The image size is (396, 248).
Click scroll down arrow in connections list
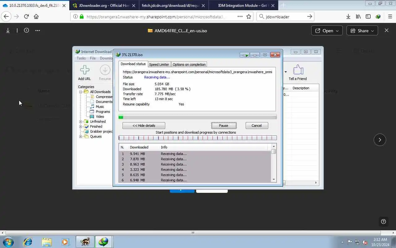coord(273,179)
